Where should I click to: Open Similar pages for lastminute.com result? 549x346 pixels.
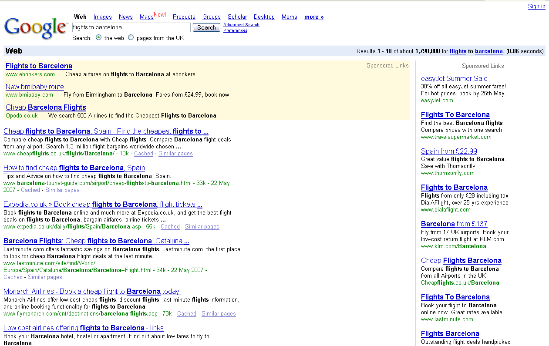(45, 277)
